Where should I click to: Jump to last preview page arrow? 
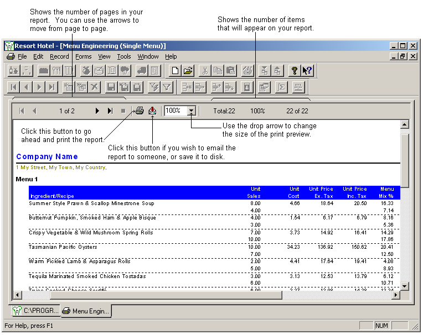click(110, 111)
